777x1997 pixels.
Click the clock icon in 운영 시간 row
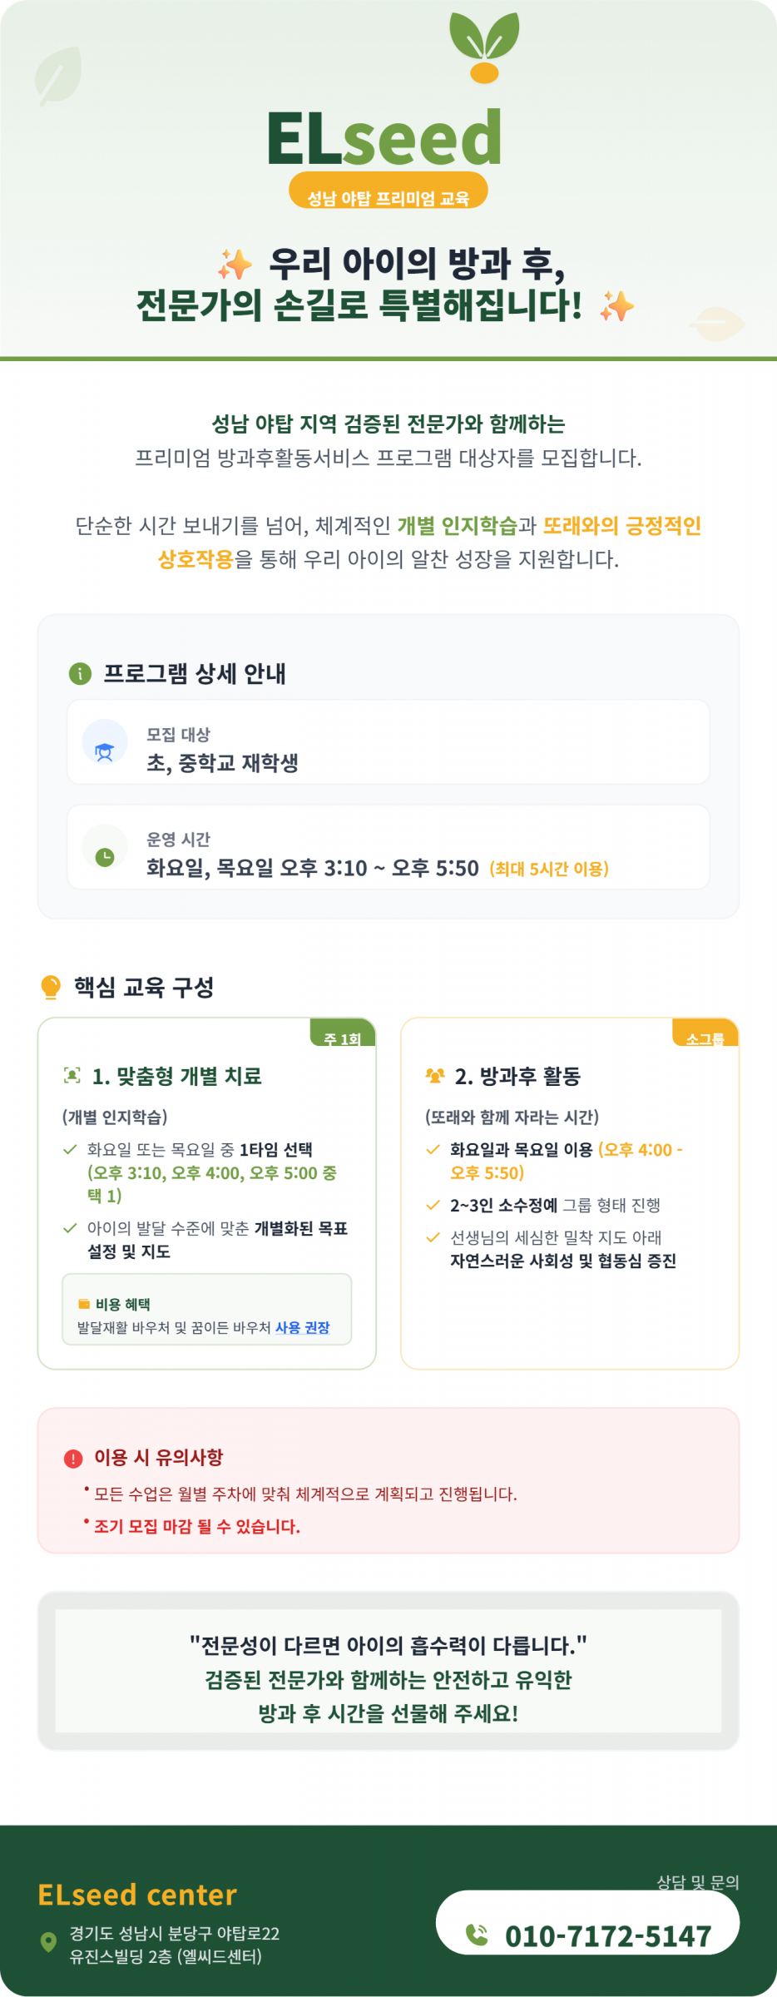(105, 856)
